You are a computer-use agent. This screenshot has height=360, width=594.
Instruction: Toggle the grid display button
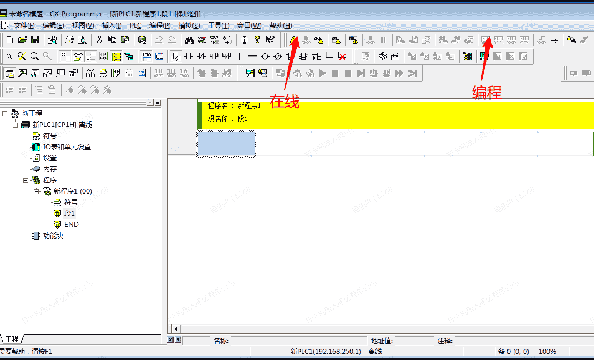tap(65, 56)
